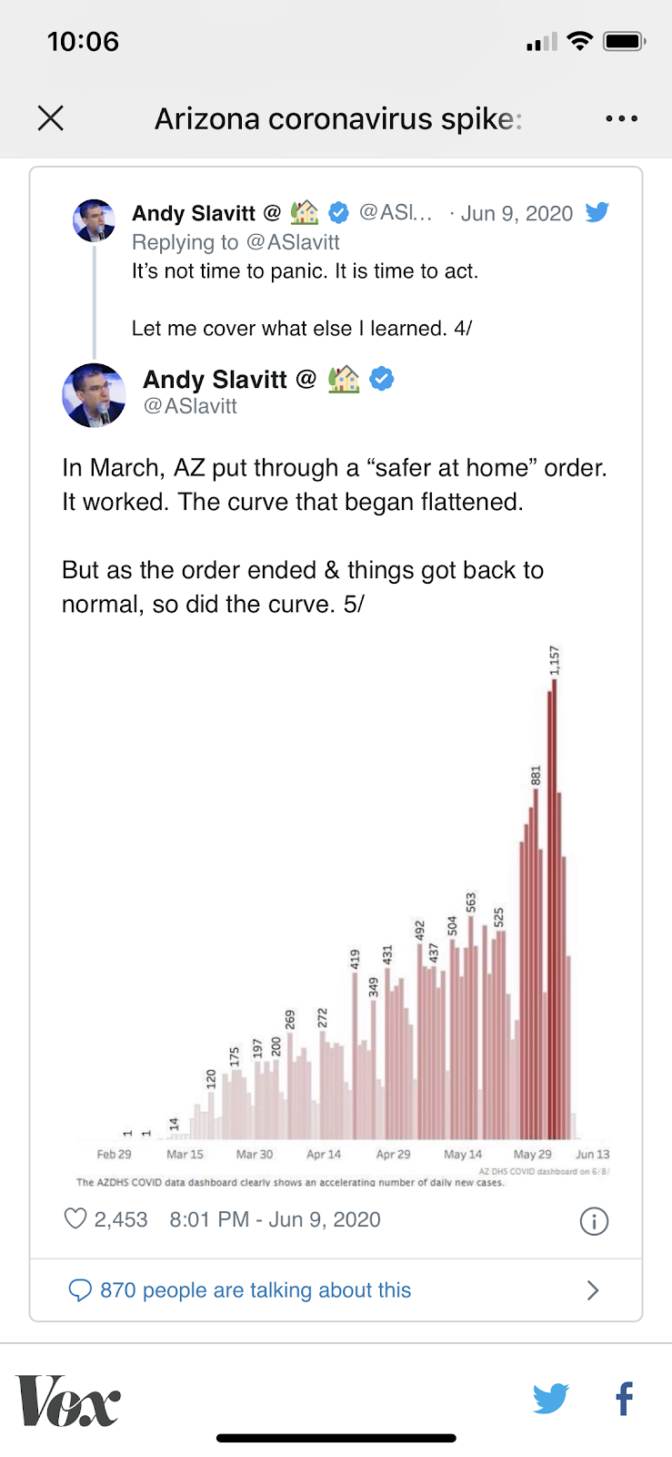The image size is (672, 1457).
Task: Tap the bold Andy Slavitt author name
Action: (215, 380)
